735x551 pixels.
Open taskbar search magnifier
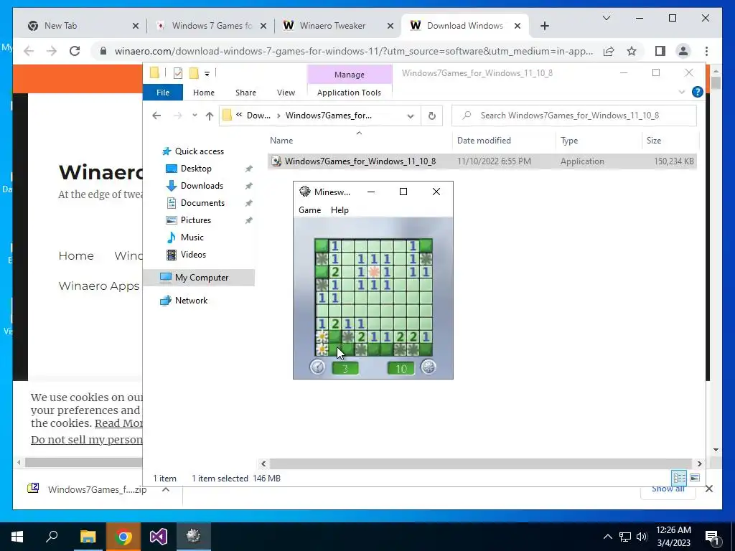(52, 537)
